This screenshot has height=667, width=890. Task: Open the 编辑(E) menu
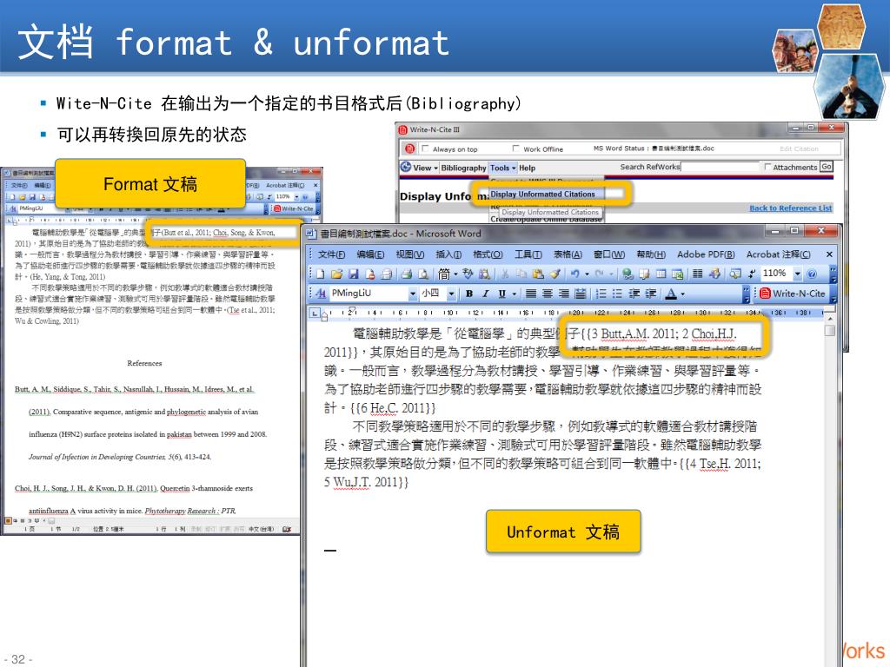click(370, 254)
